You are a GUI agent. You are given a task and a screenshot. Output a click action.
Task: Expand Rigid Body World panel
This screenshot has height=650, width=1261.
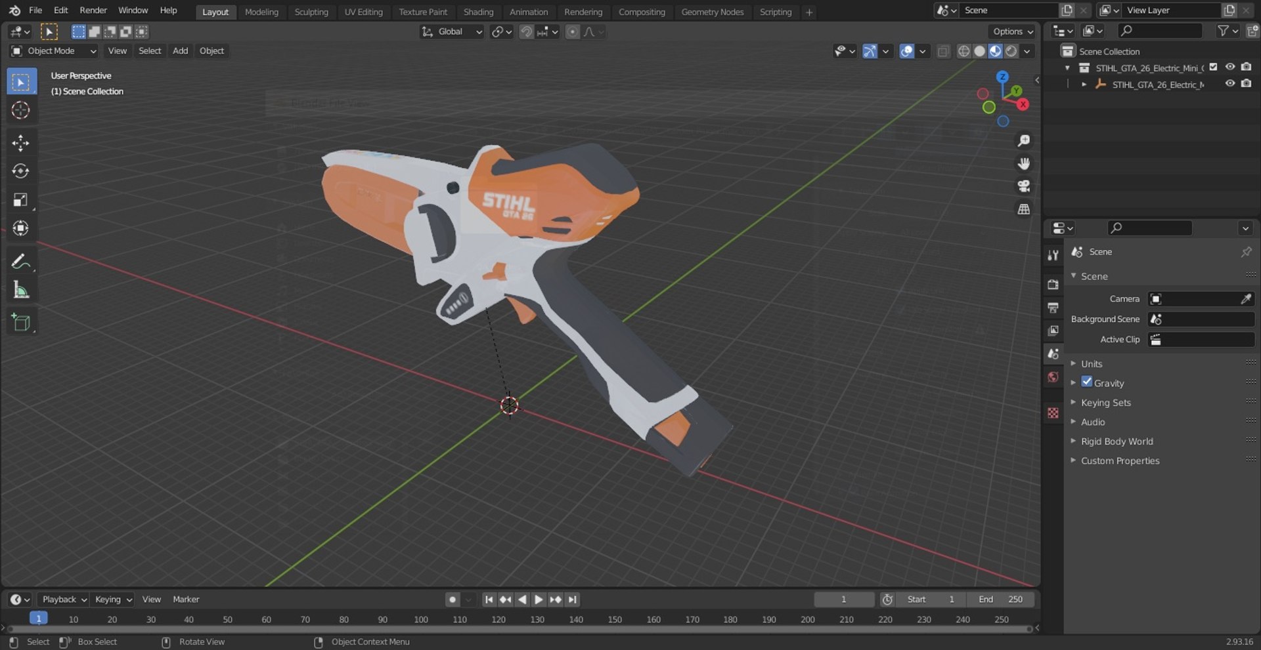coord(1117,441)
